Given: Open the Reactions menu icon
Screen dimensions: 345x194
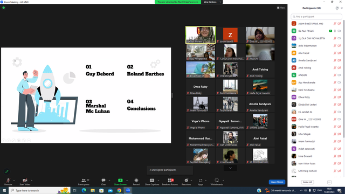Looking at the screenshot, I should pos(186,181).
